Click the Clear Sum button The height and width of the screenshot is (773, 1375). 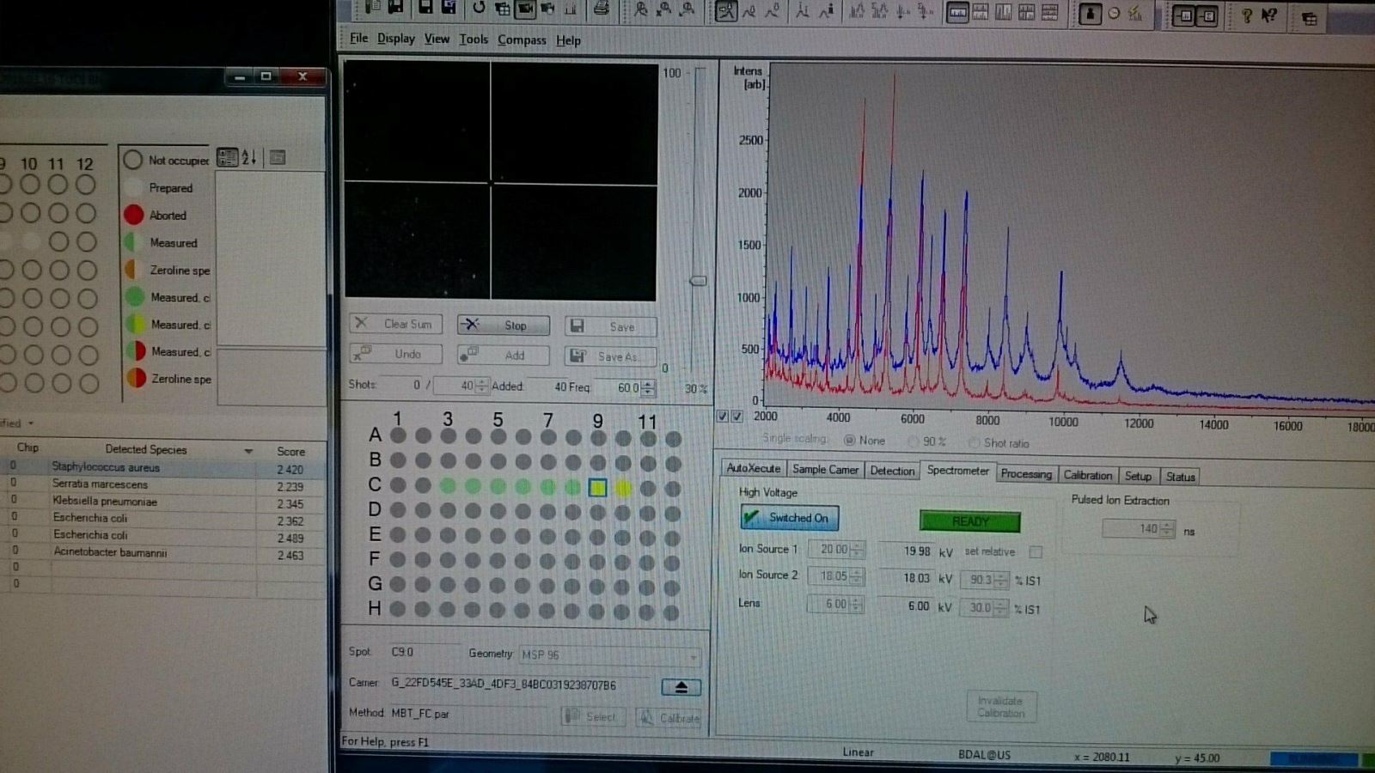(396, 324)
